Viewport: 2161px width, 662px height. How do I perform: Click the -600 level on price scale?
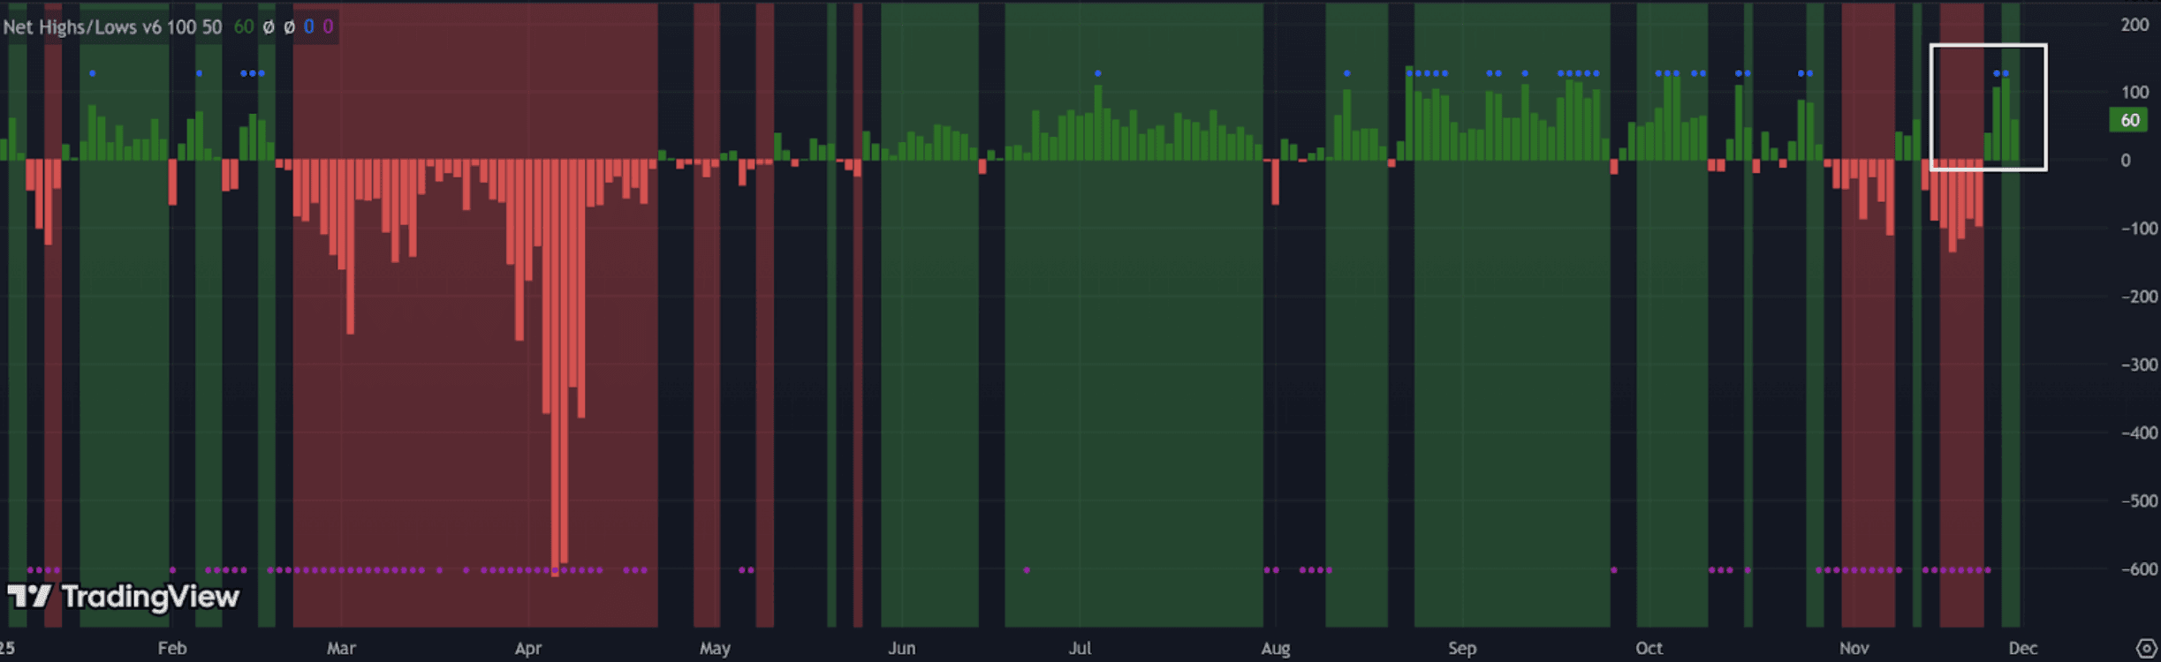[2139, 569]
